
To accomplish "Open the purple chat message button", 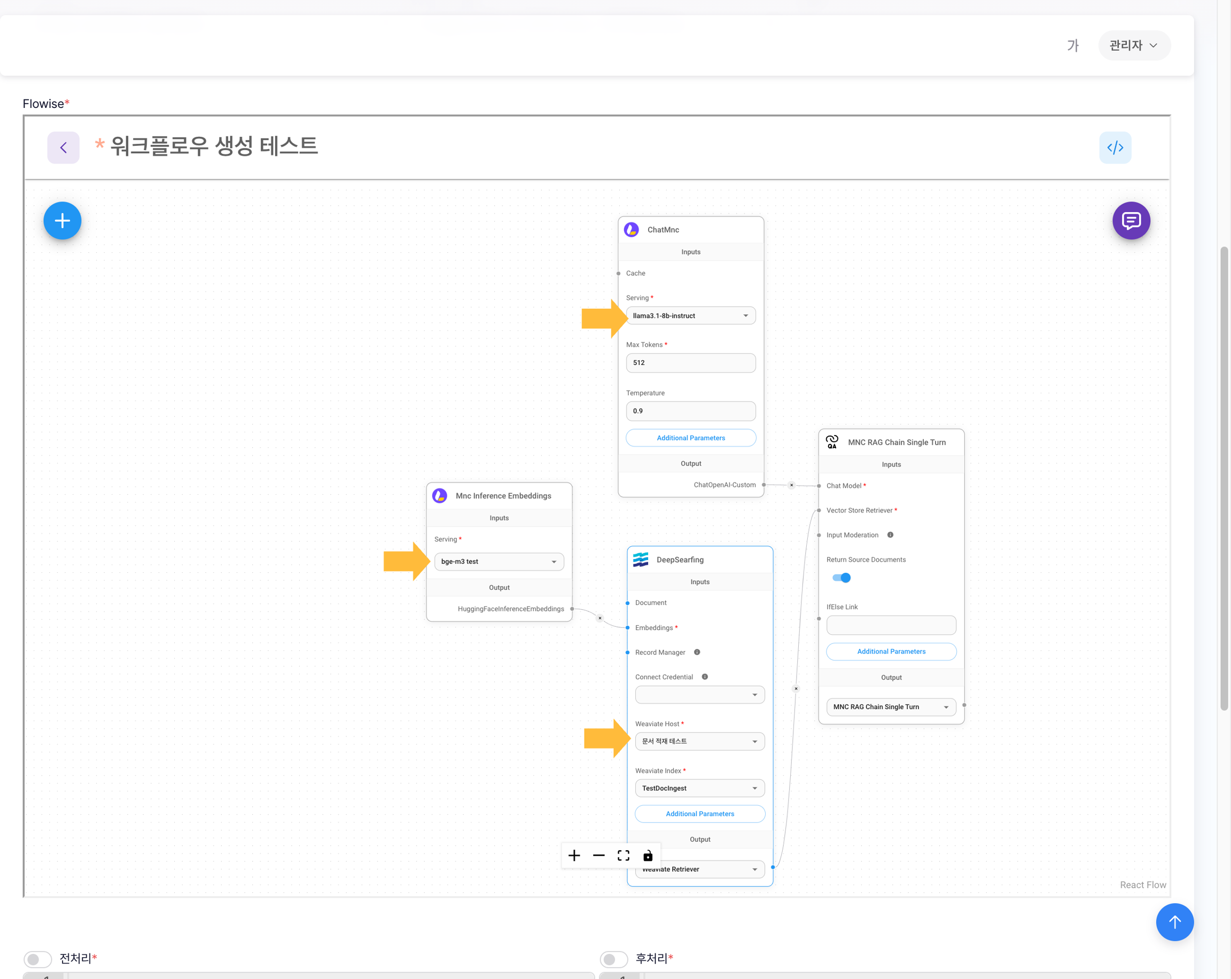I will 1131,221.
